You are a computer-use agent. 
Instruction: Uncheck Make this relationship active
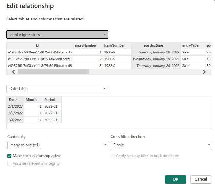9,156
